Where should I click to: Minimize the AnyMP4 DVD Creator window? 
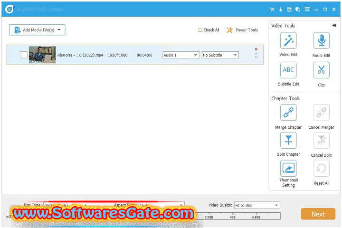coord(316,9)
